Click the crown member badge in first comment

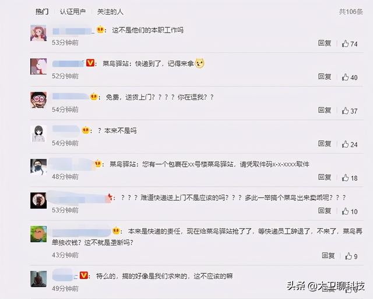[100, 30]
